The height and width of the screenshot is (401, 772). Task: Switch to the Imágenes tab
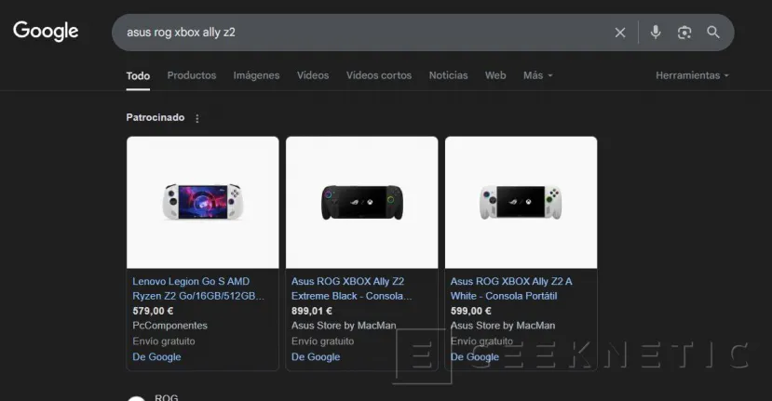pos(256,75)
